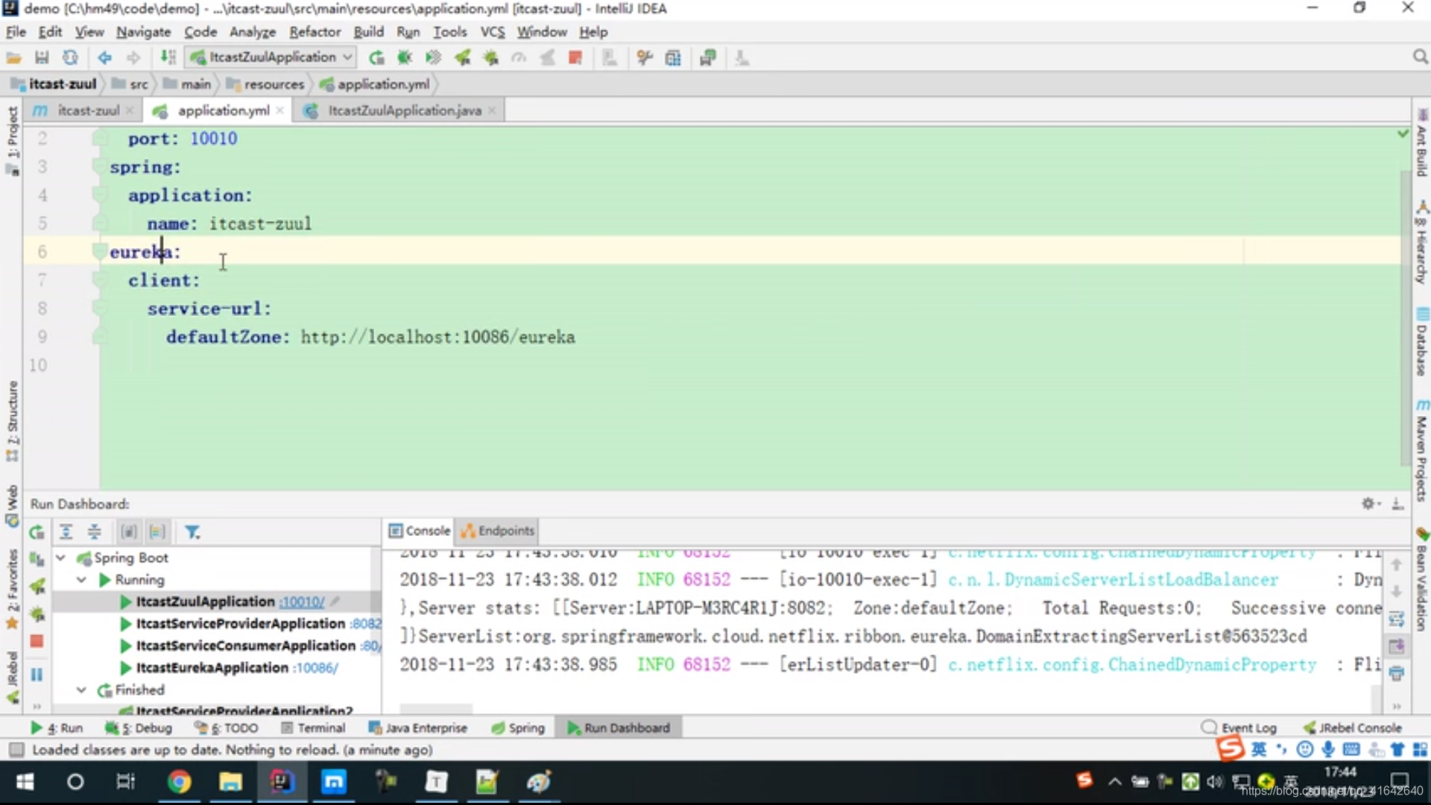Switch to the Endpoints tab

click(499, 530)
